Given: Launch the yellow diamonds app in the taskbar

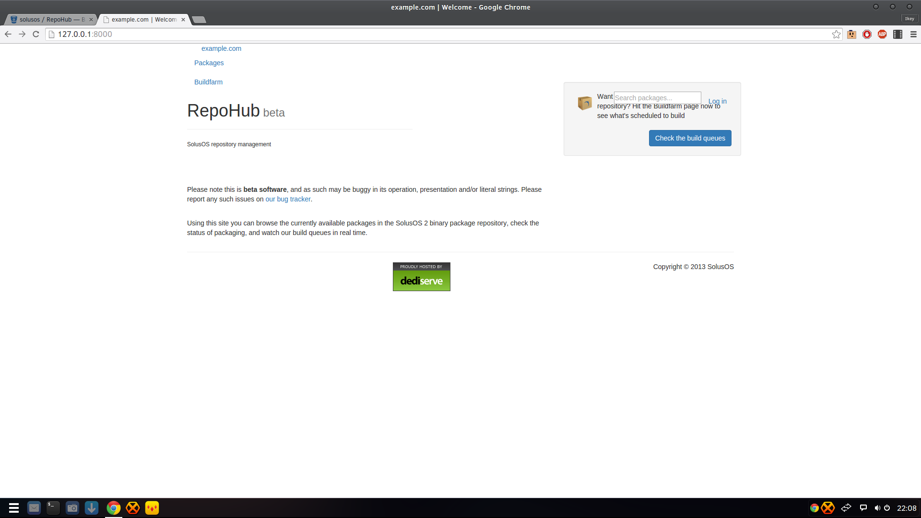Looking at the screenshot, I should (x=152, y=508).
